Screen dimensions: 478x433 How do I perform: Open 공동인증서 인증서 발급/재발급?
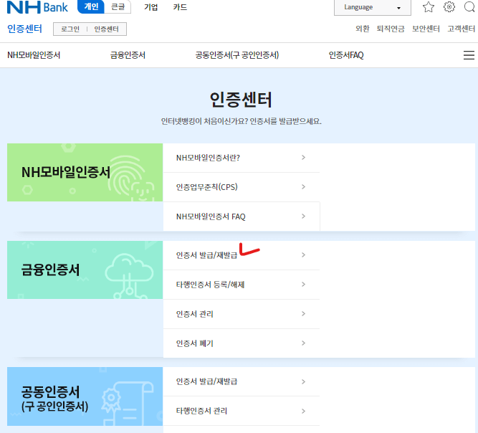pos(241,381)
